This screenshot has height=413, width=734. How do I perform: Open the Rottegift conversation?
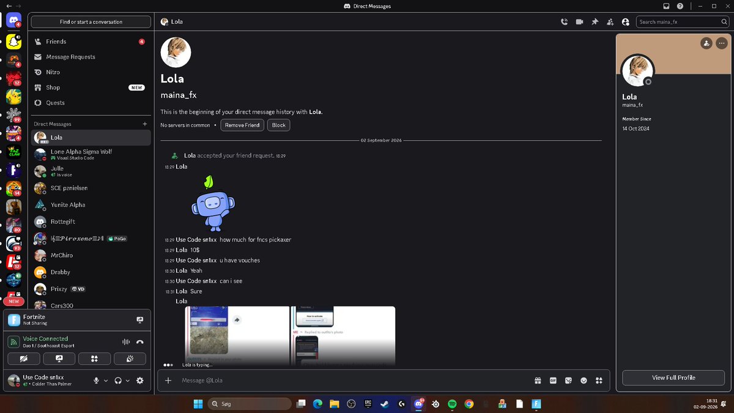pos(91,221)
